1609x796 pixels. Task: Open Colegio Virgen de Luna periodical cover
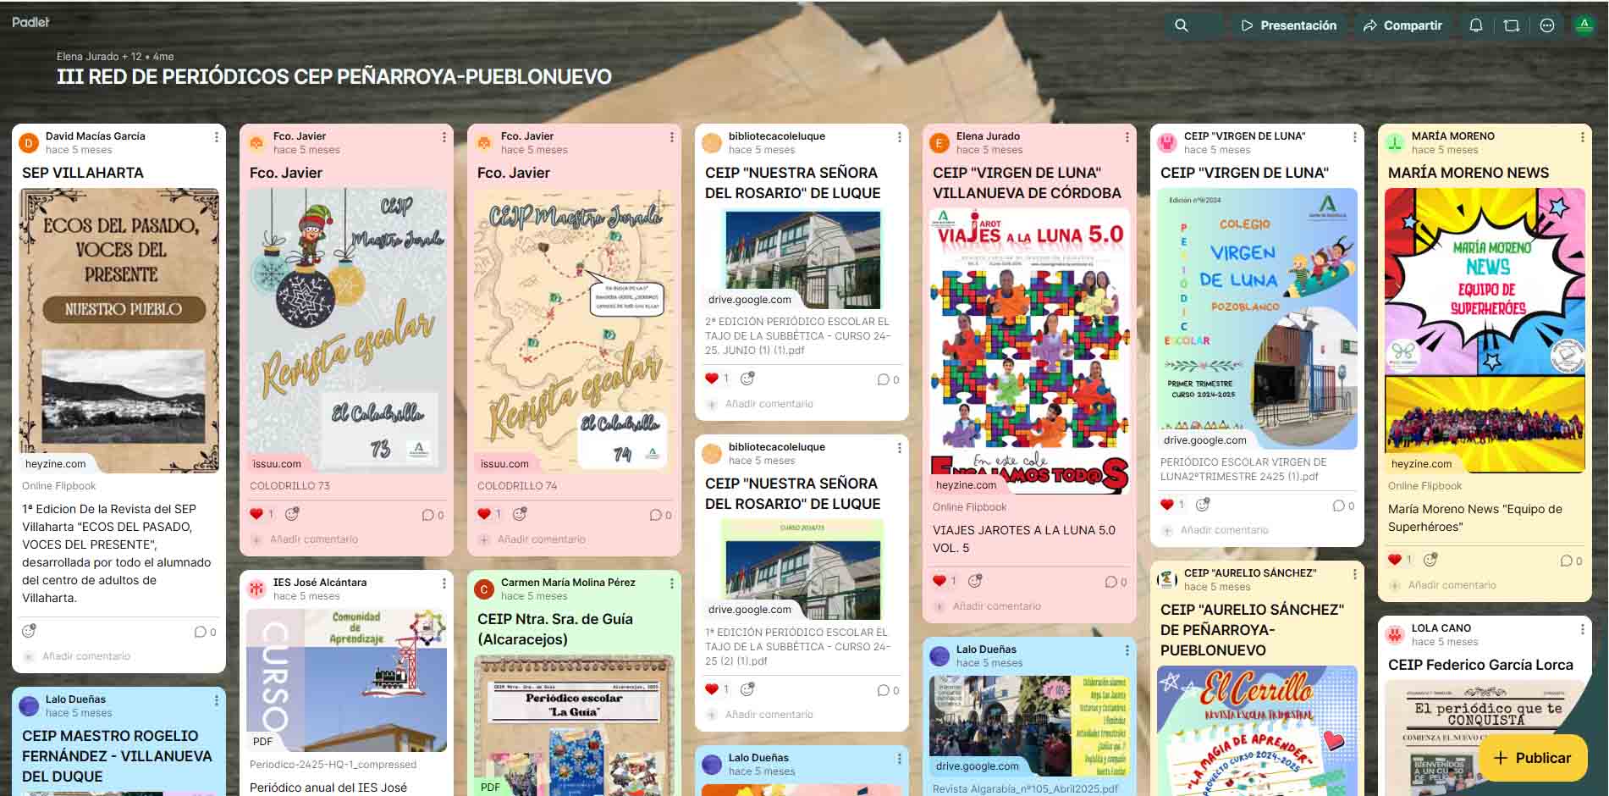pyautogui.click(x=1258, y=318)
